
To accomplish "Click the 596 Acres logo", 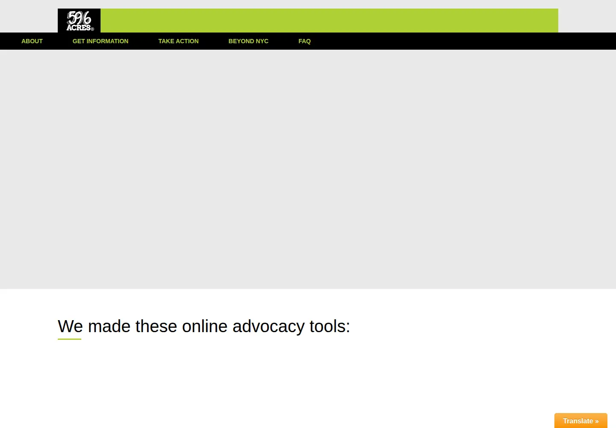I will coord(79,21).
